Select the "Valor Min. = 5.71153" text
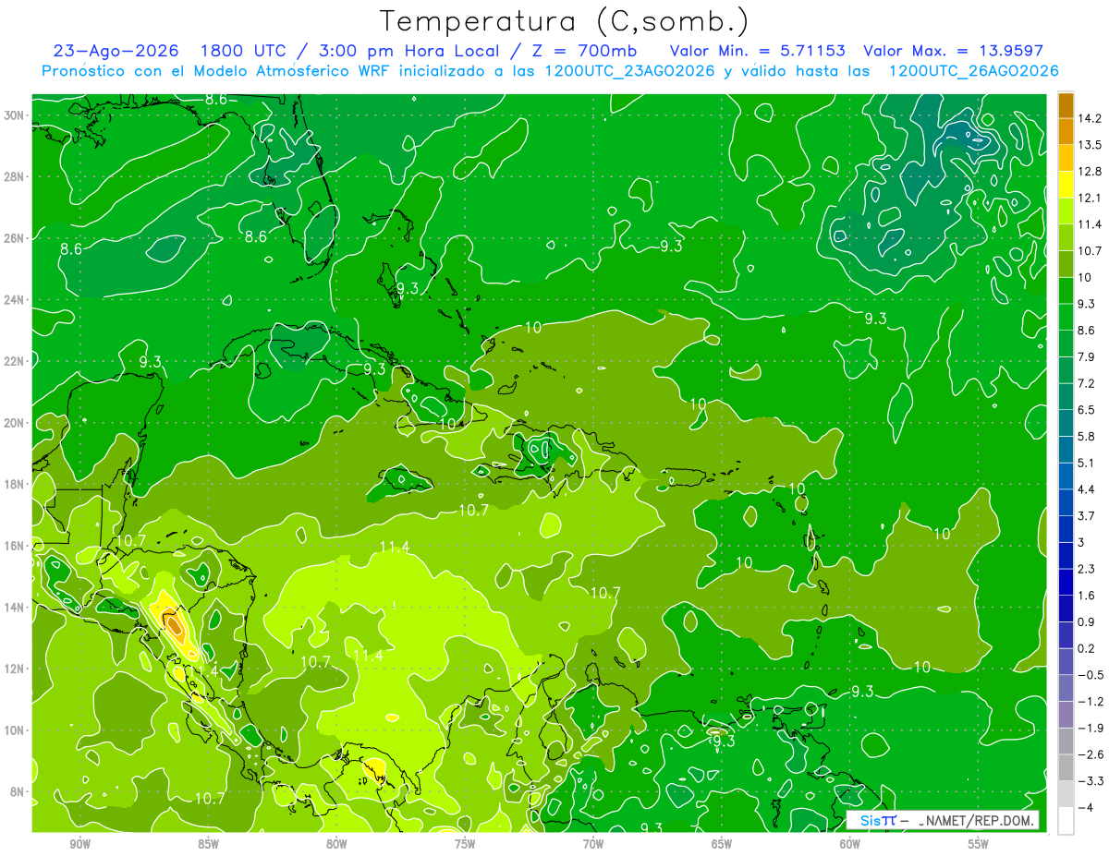 point(758,51)
